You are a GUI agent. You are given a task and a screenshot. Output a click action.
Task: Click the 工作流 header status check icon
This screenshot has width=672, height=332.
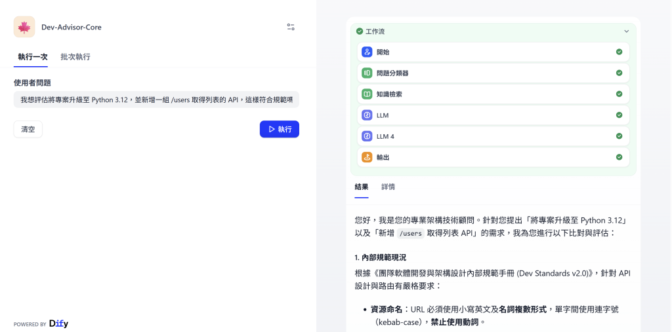[360, 31]
